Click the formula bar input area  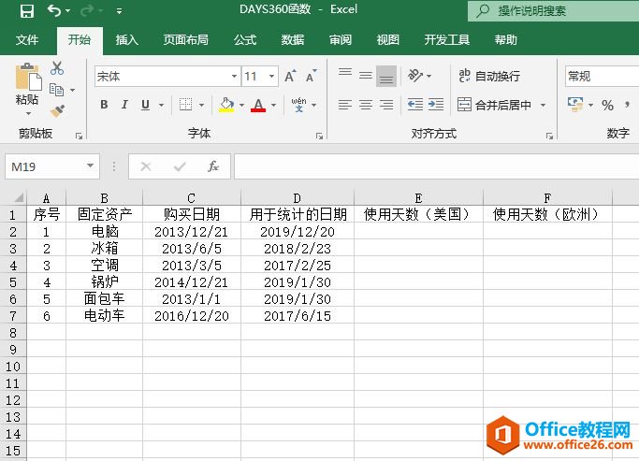pyautogui.click(x=437, y=166)
